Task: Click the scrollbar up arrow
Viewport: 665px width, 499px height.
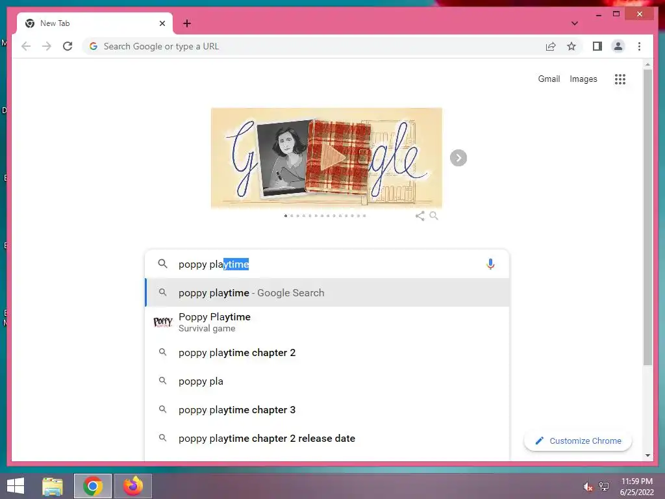Action: [x=647, y=64]
